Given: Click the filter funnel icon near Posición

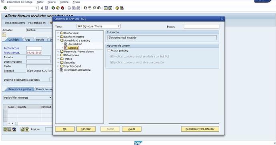Looking at the screenshot, I should (x=27, y=129).
